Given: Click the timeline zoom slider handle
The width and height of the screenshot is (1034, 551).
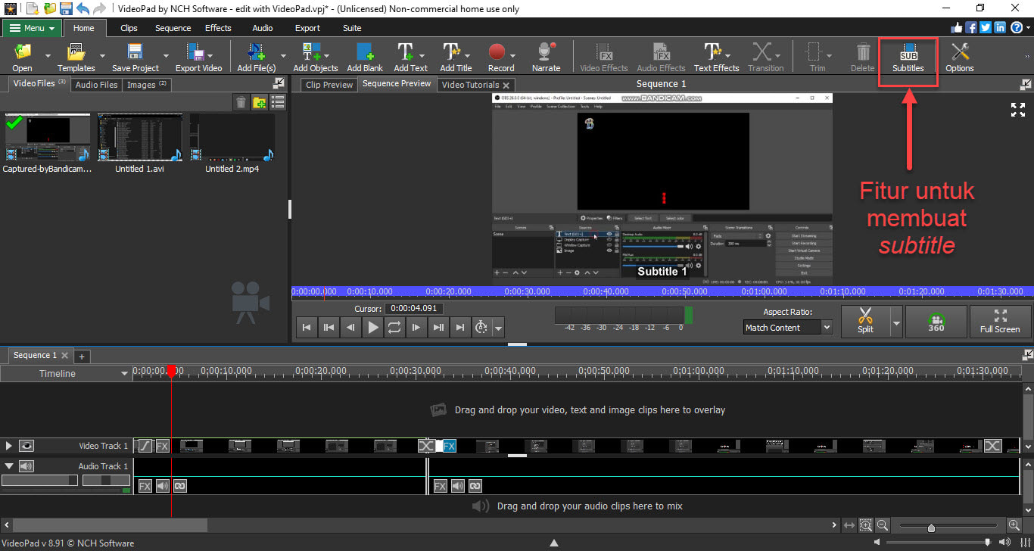Looking at the screenshot, I should click(x=931, y=528).
